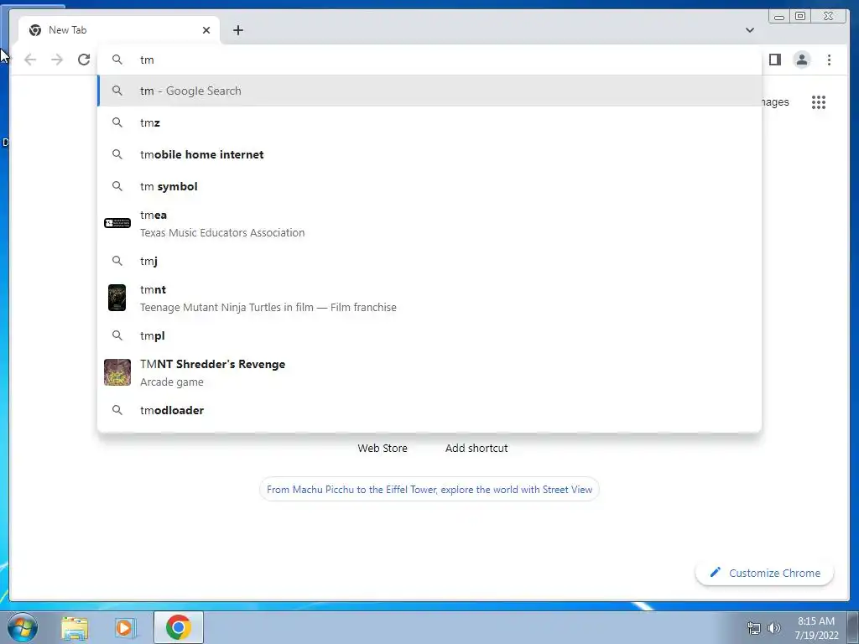Click the tmnt movie poster thumbnail
859x644 pixels.
click(x=117, y=298)
